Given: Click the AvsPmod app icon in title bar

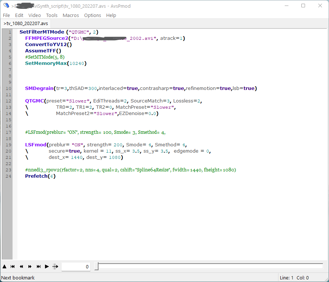Looking at the screenshot, I should coord(6,6).
